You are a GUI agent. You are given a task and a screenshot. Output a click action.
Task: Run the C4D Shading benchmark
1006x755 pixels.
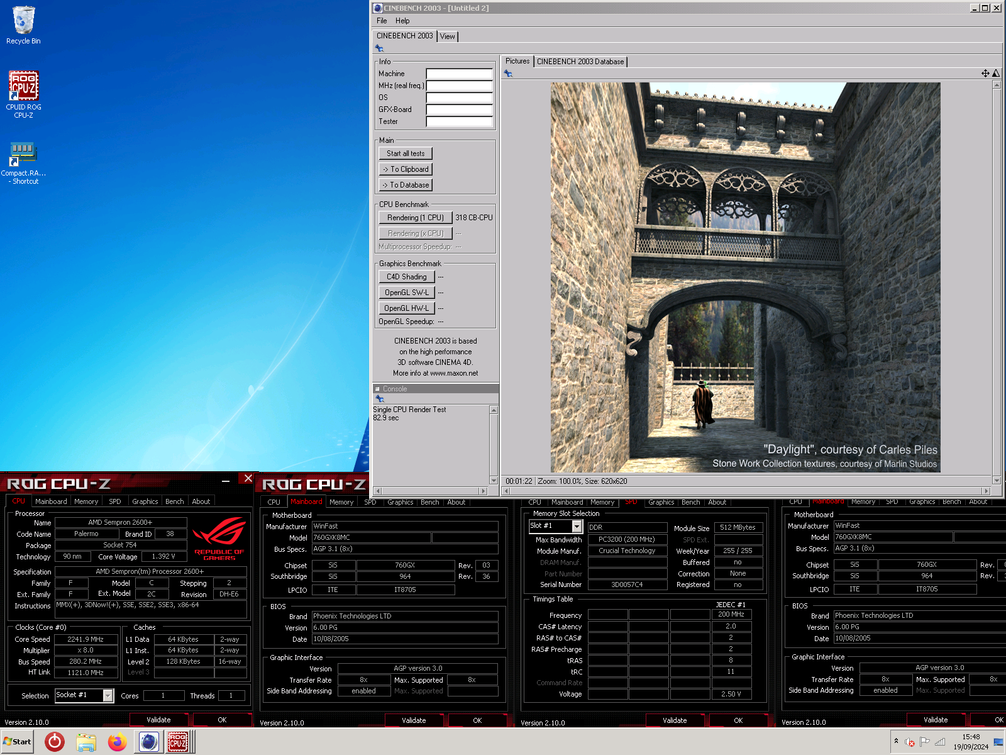click(x=407, y=277)
